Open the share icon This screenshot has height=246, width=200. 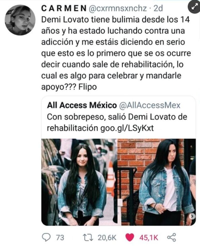click(x=171, y=237)
